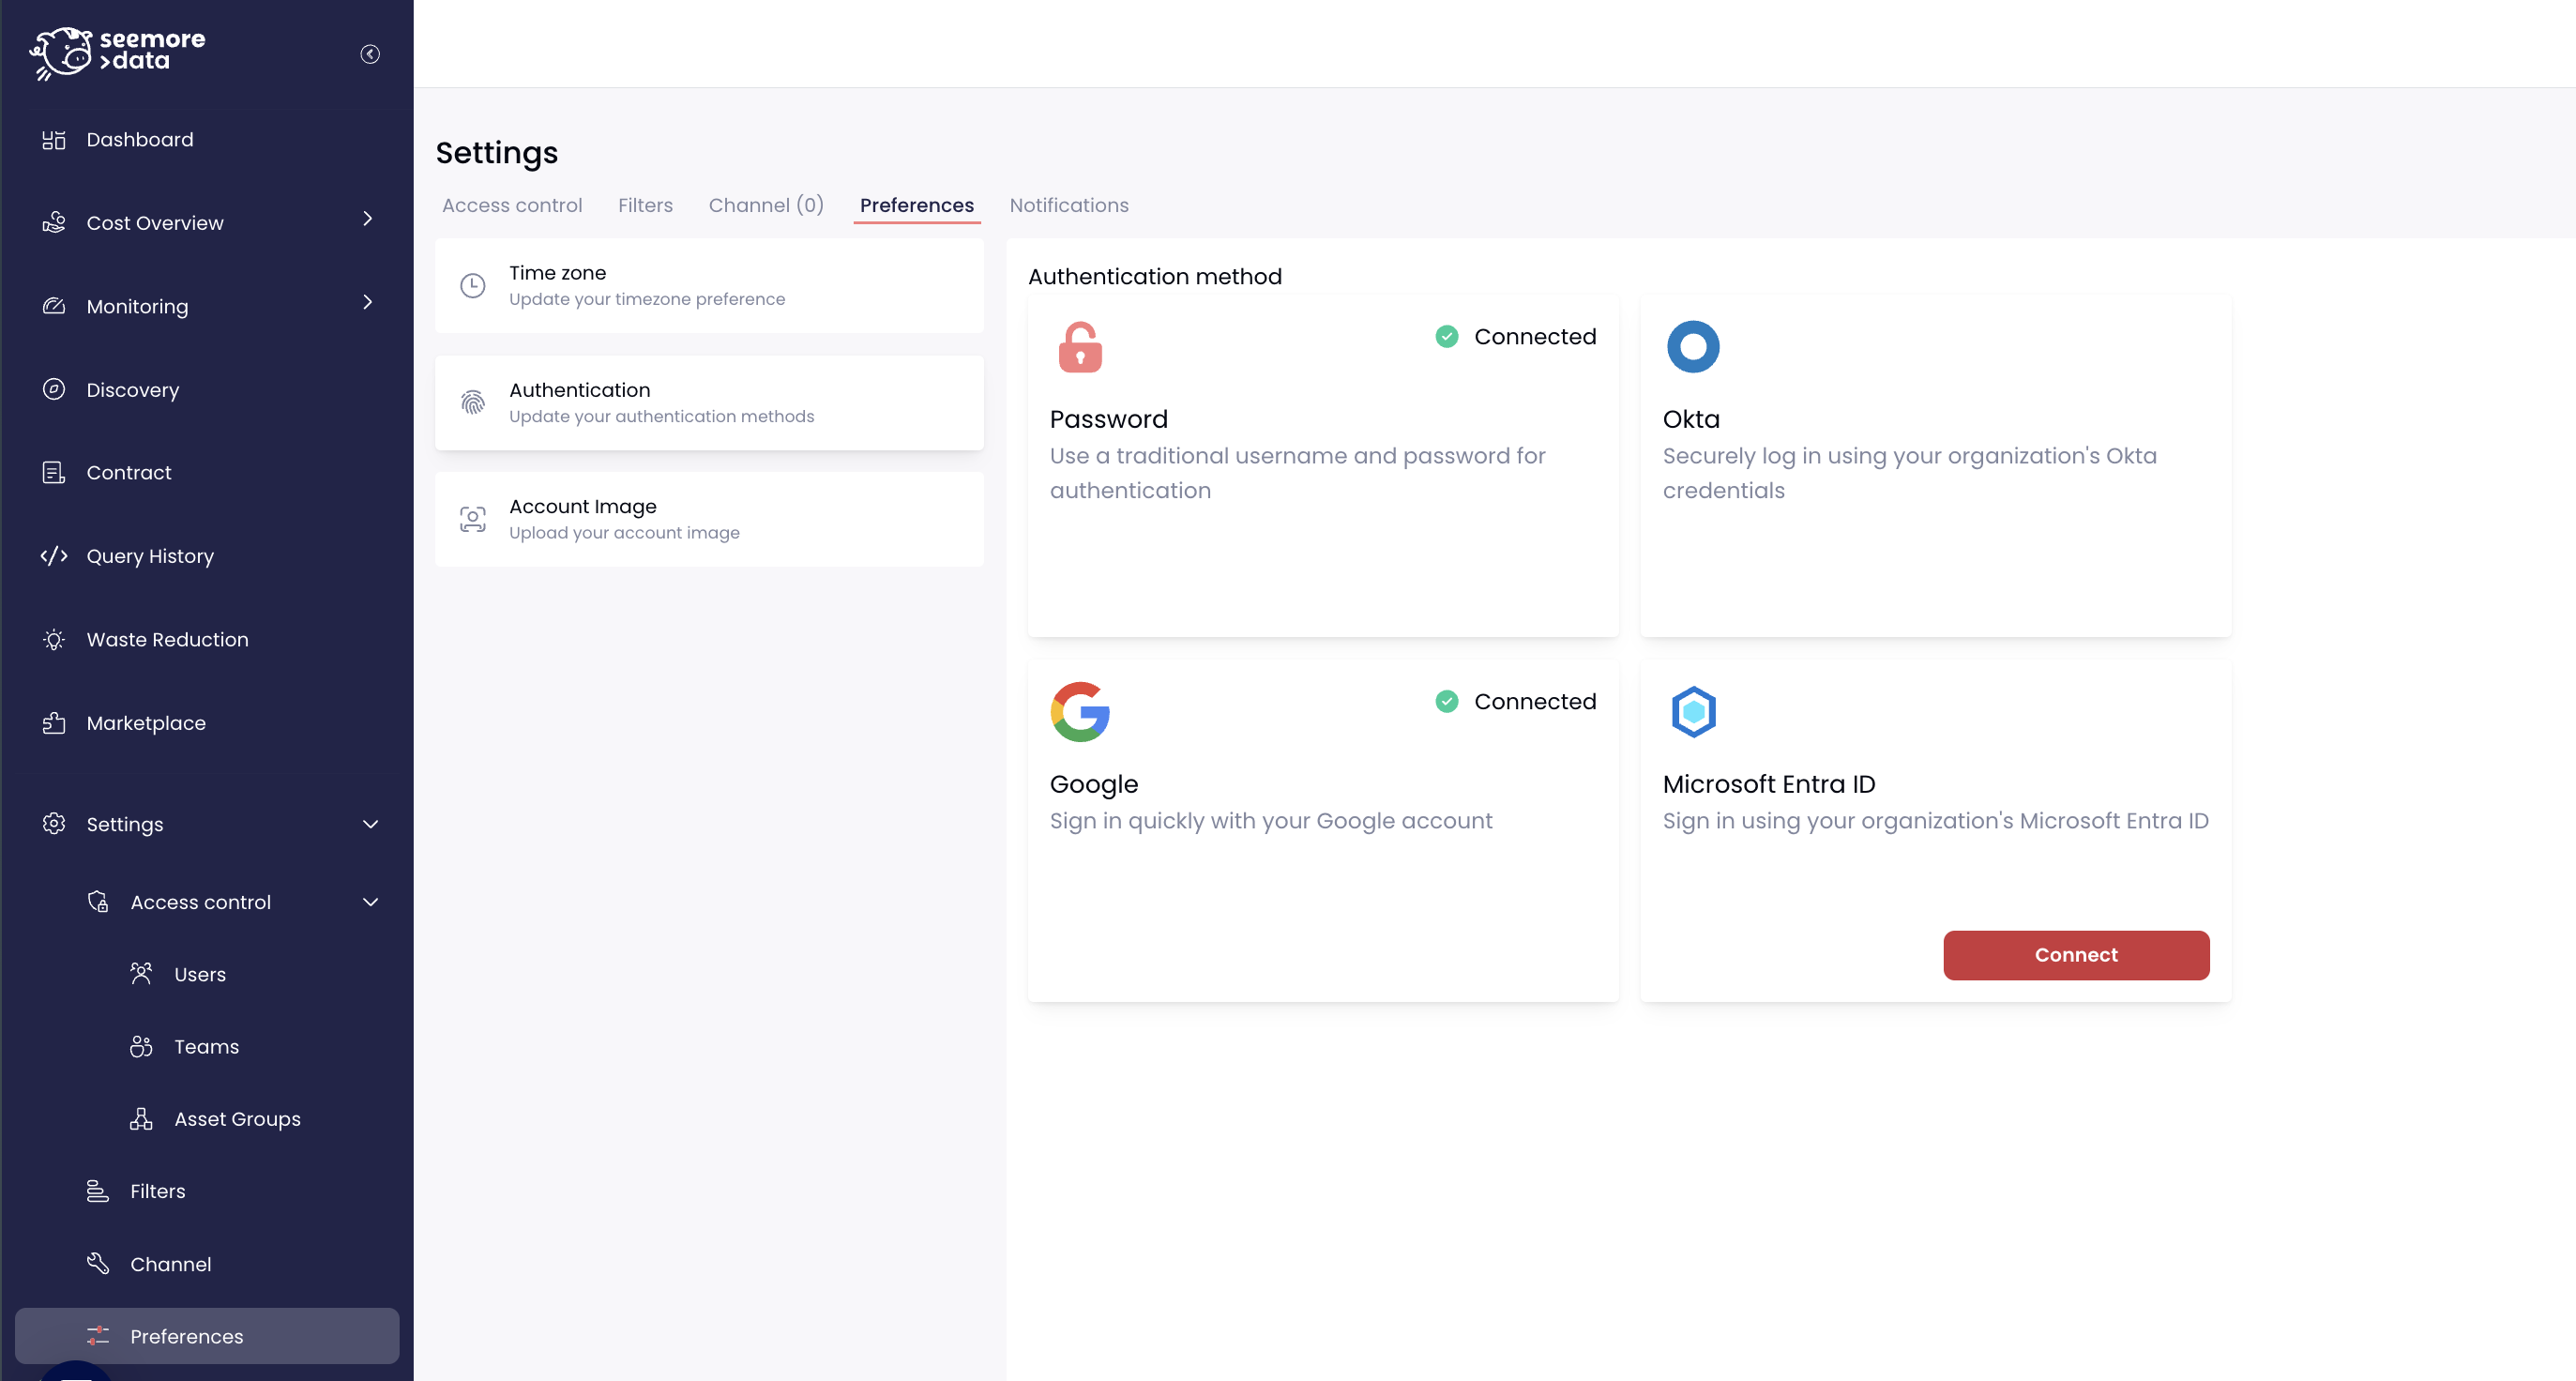Click the Connected badge on the Google card
The height and width of the screenshot is (1381, 2576).
[x=1515, y=701]
